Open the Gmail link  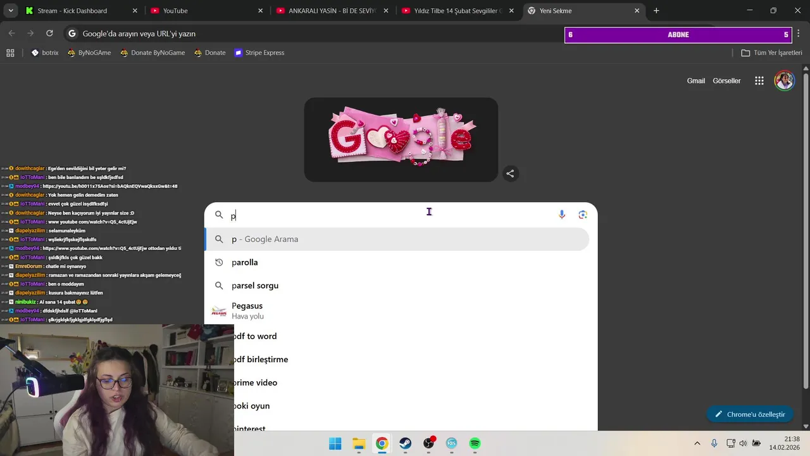696,80
